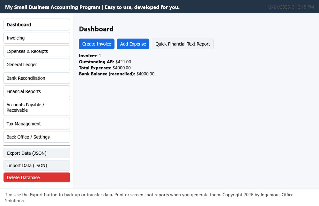The image size is (319, 206).
Task: Click the blue Create Invoice button
Action: click(97, 44)
